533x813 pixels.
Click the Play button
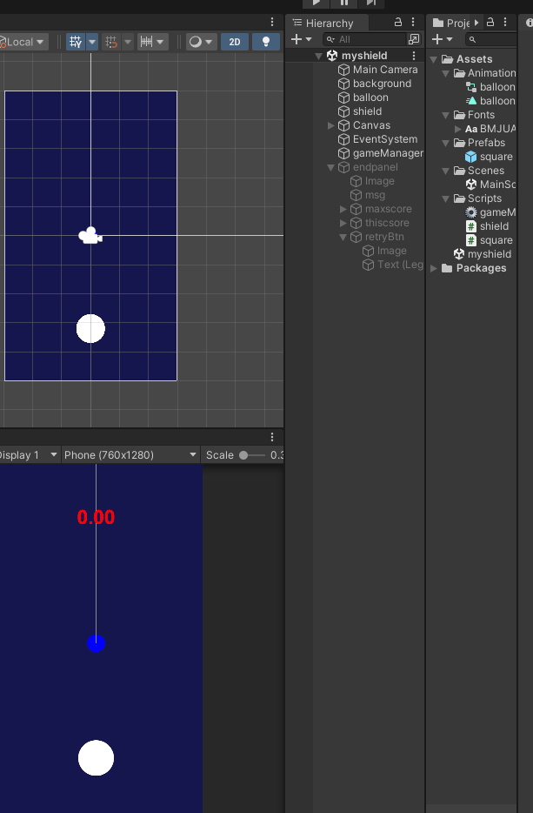(316, 3)
